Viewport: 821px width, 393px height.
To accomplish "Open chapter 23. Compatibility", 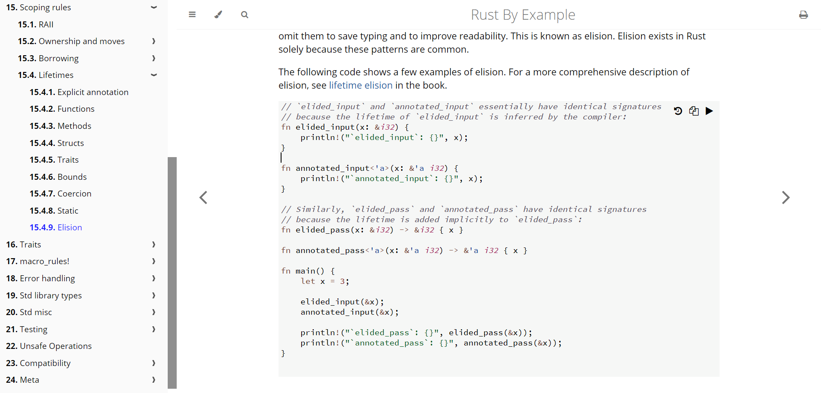I will pos(38,363).
